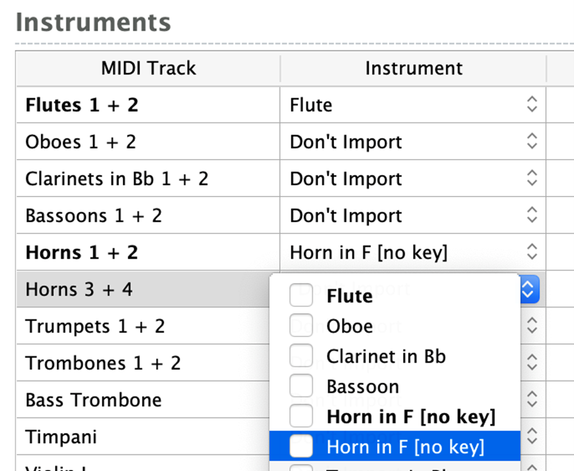This screenshot has height=471, width=574.
Task: Select the Trombones 1 + 2 track row
Action: click(x=143, y=363)
